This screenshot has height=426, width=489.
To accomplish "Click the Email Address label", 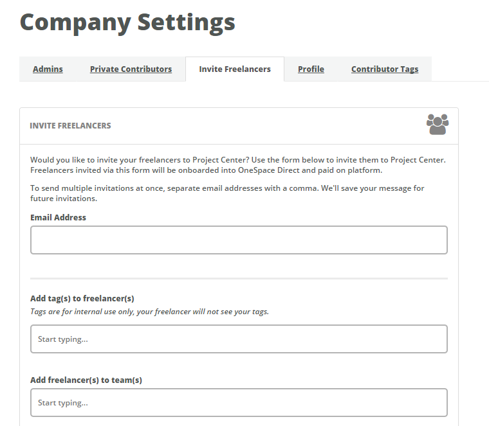I will [x=58, y=217].
